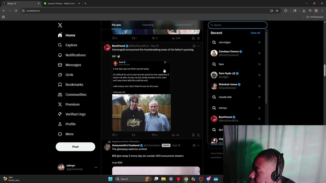Open Bestfriend profile avatar
The image size is (326, 183).
[107, 48]
